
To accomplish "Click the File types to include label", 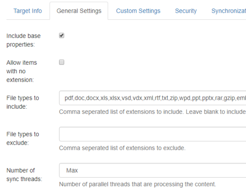I will (x=23, y=102).
